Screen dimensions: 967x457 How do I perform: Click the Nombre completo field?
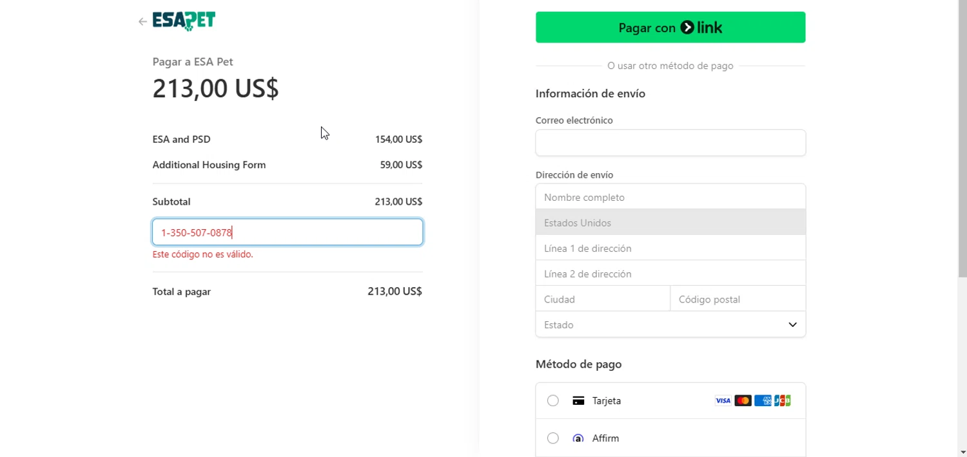670,198
